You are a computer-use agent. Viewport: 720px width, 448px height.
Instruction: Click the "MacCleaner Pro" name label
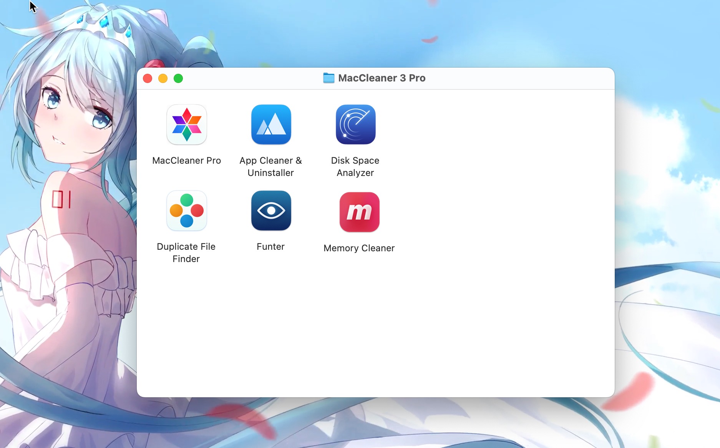click(187, 161)
